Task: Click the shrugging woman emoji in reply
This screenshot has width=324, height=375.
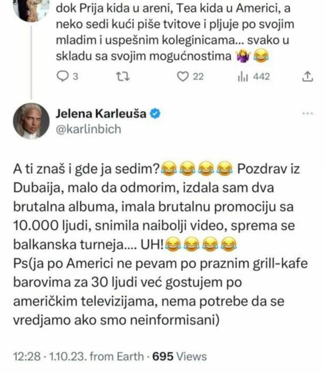Action: pyautogui.click(x=243, y=56)
